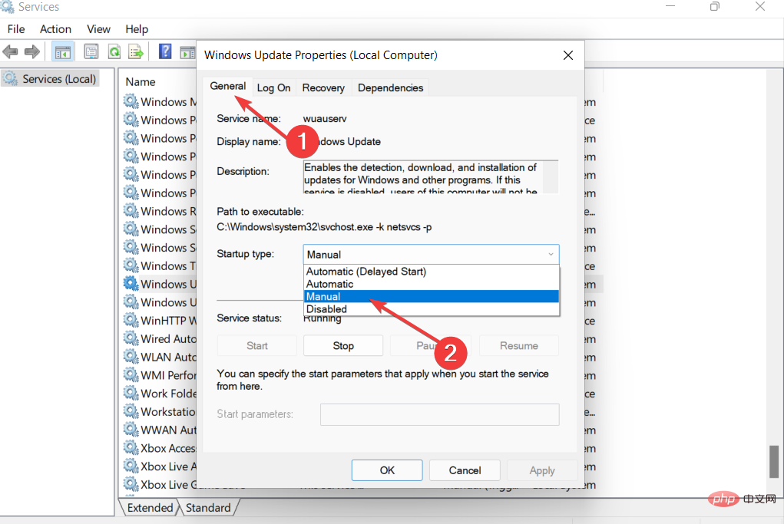The width and height of the screenshot is (784, 524).
Task: Switch to the Log On tab
Action: (273, 88)
